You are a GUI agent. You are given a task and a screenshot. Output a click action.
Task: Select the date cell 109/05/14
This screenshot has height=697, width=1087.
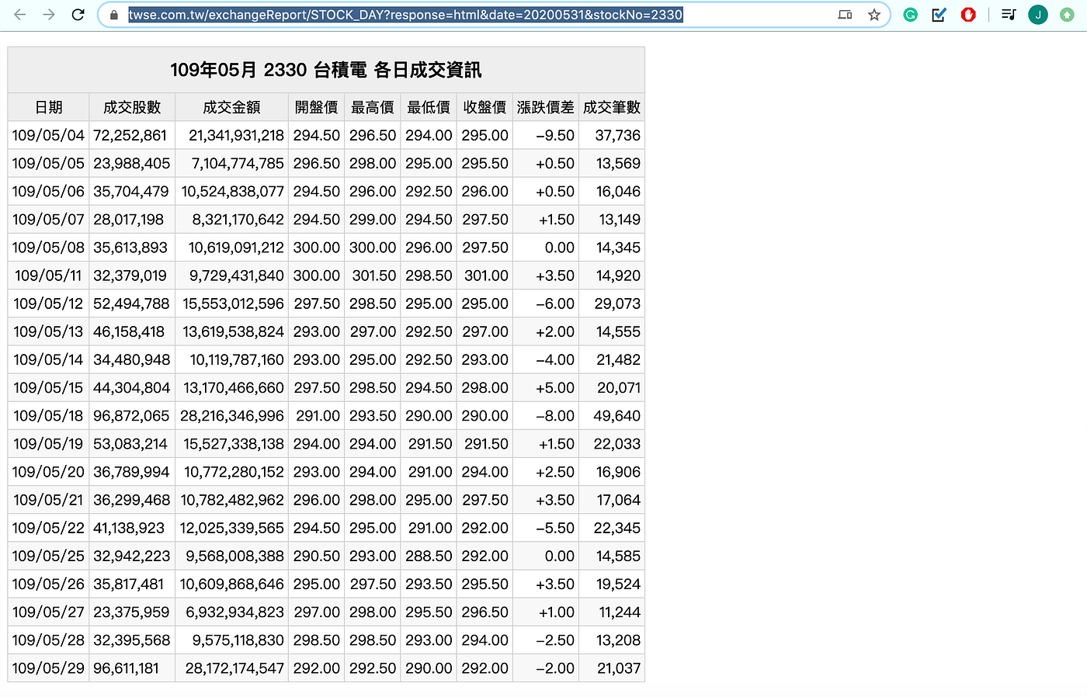tap(48, 359)
